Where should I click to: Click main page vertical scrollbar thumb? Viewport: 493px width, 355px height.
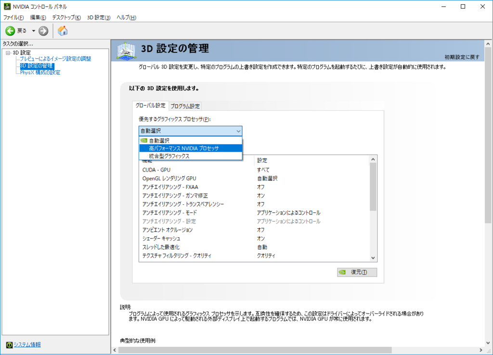(488, 135)
